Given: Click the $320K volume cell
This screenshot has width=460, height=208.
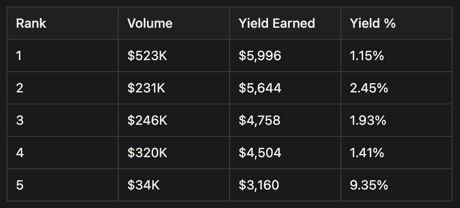Looking at the screenshot, I should [x=147, y=153].
